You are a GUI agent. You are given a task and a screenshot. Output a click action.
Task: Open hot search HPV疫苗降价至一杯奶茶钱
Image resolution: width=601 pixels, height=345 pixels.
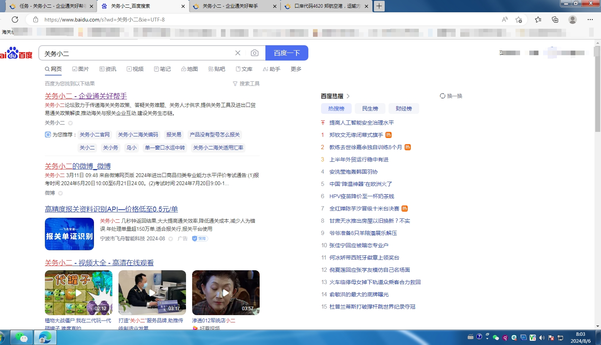(362, 196)
